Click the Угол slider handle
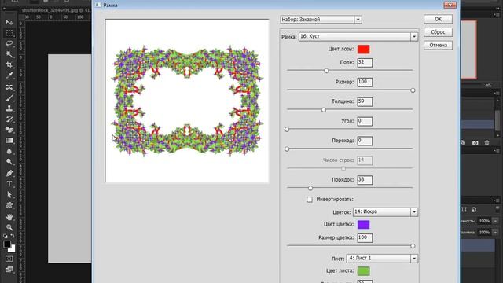The width and height of the screenshot is (503, 283). coord(287,129)
